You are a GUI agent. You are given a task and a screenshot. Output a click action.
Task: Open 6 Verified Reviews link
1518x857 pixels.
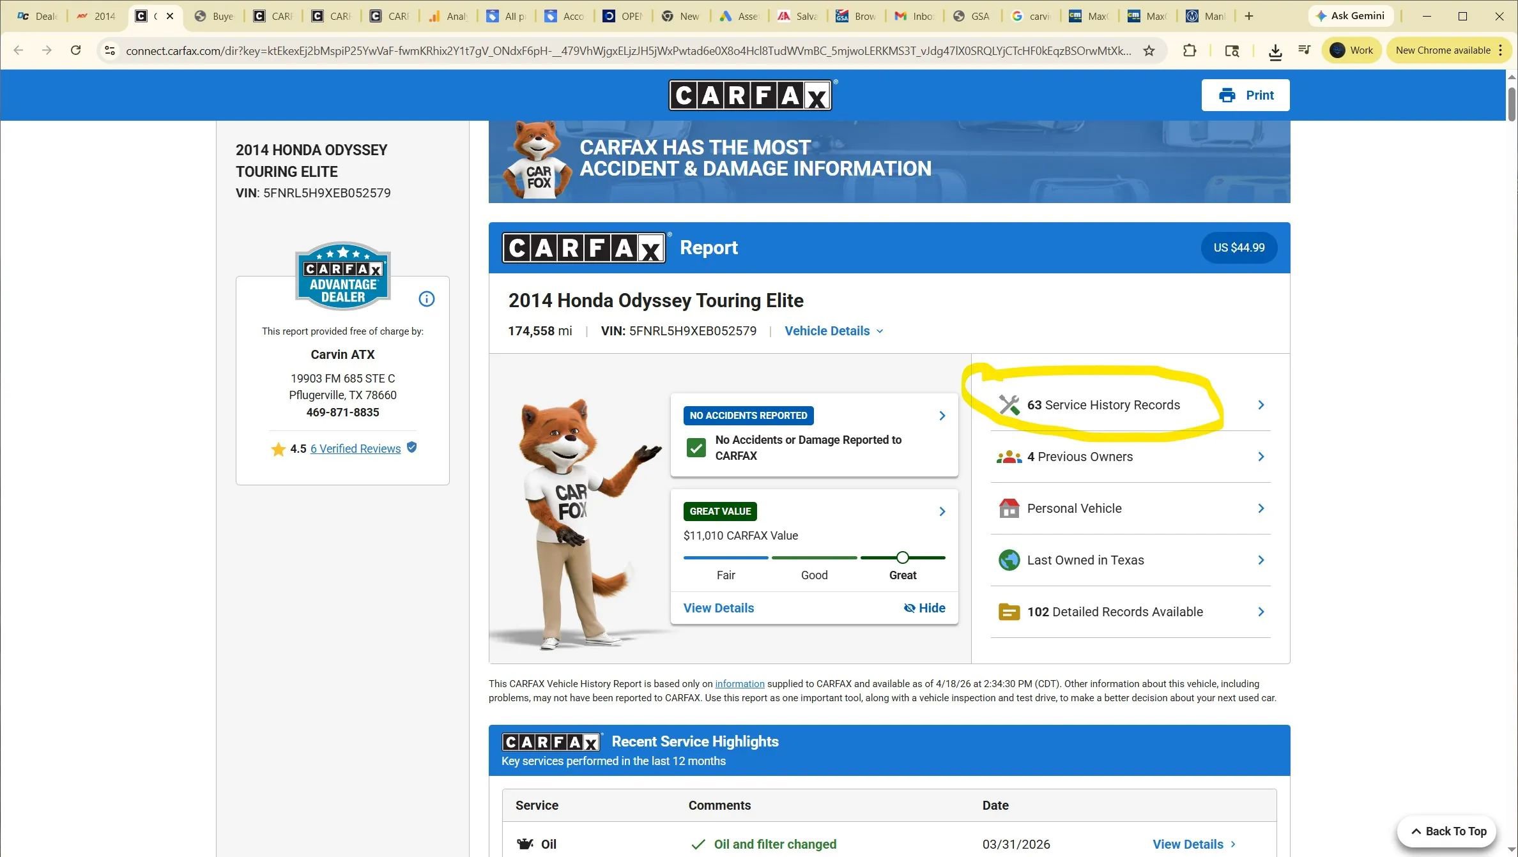click(x=356, y=449)
